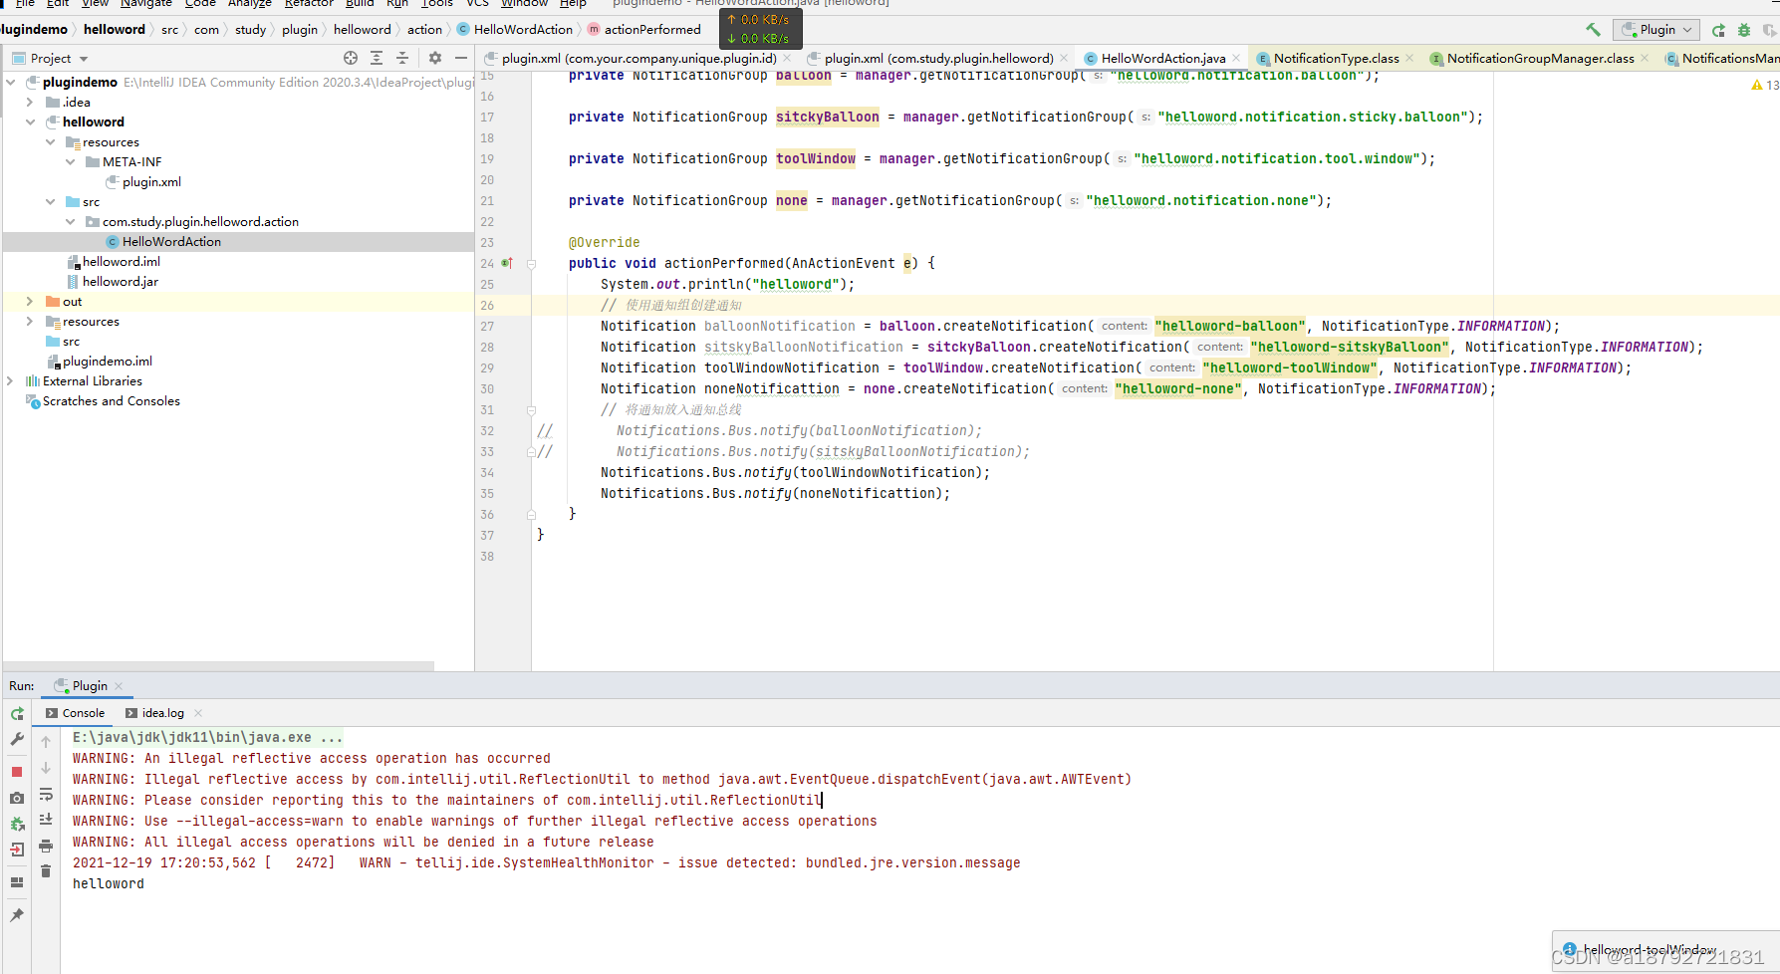Viewport: 1780px width, 974px height.
Task: Expand the out folder
Action: [30, 301]
